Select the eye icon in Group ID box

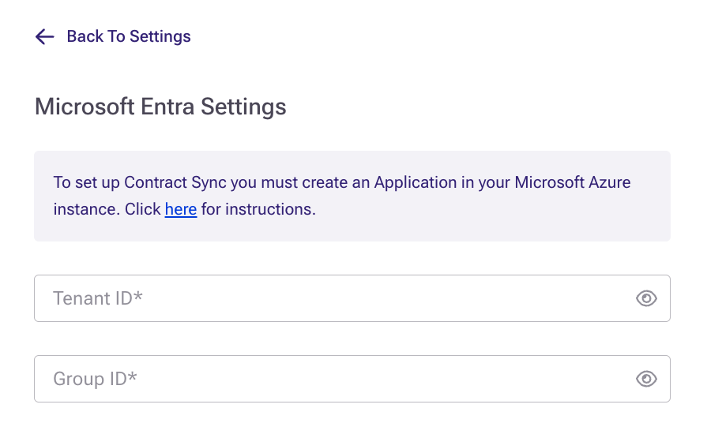coord(646,379)
